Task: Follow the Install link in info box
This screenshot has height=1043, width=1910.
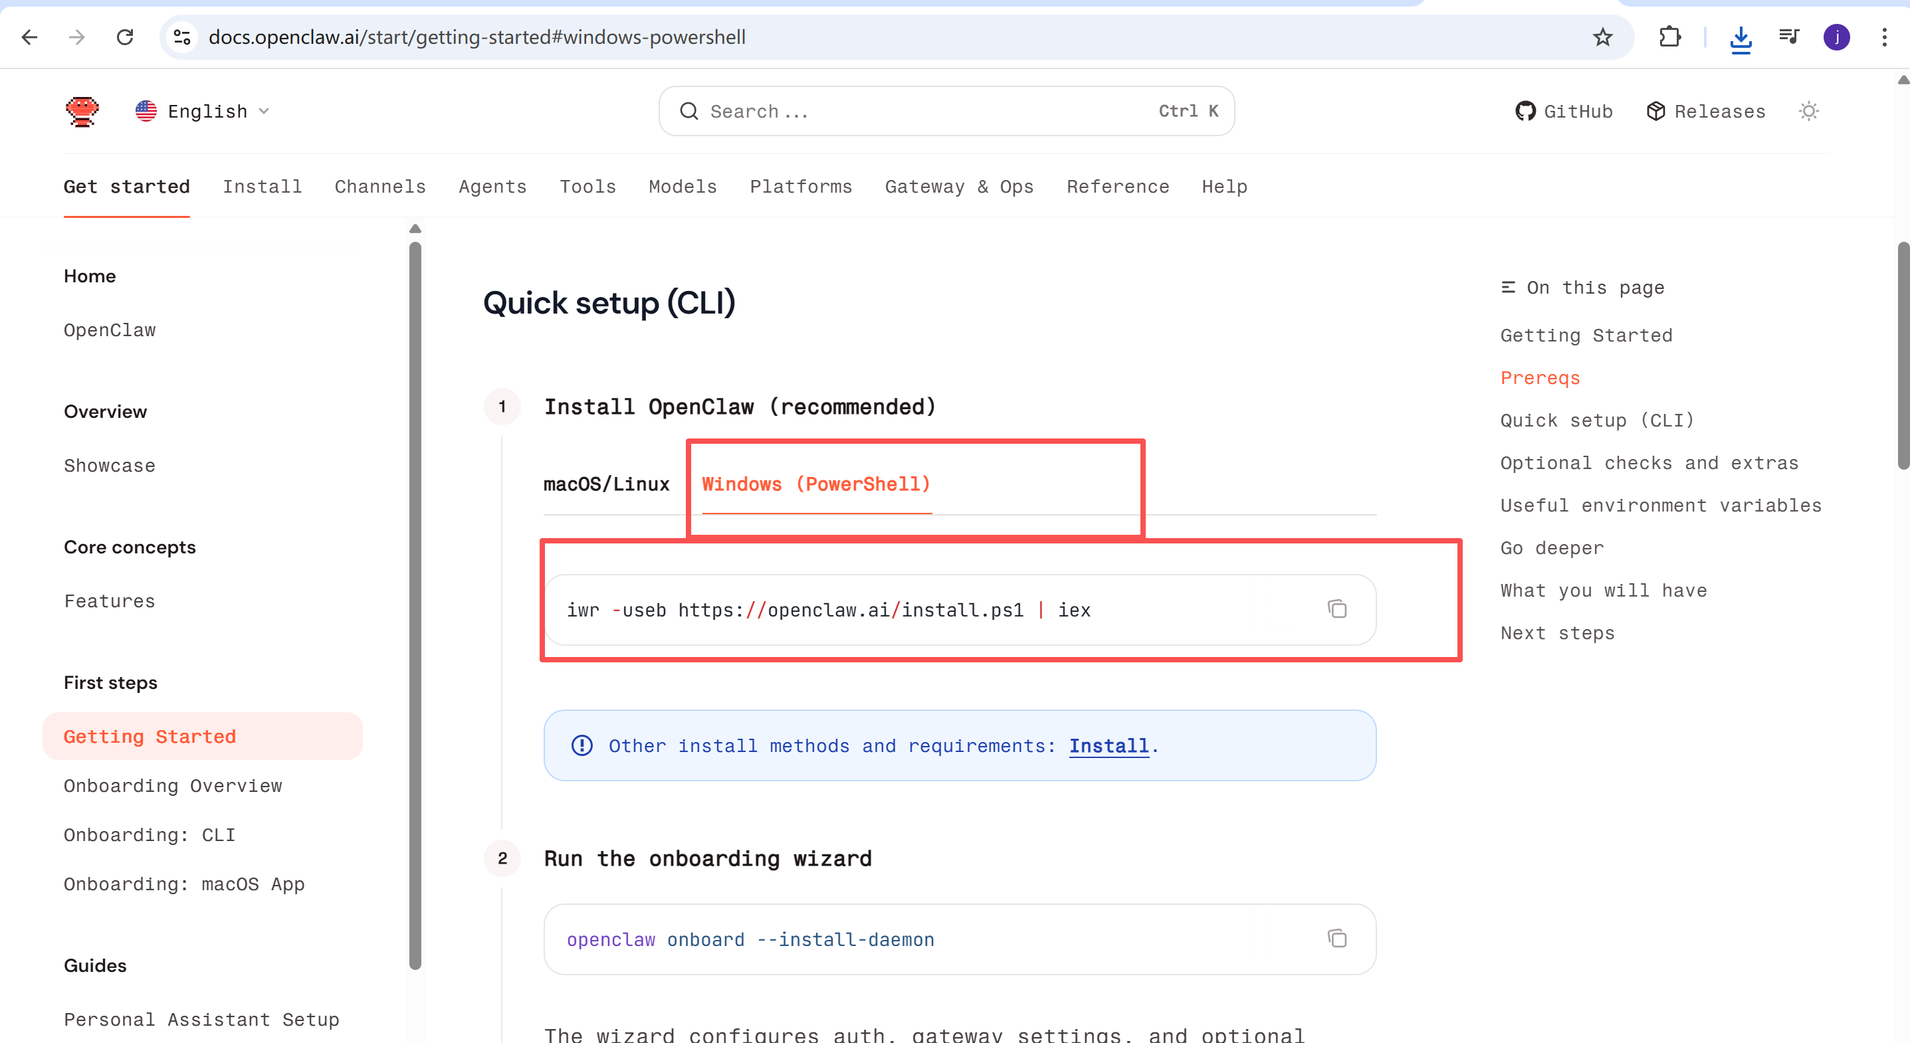Action: (1108, 746)
